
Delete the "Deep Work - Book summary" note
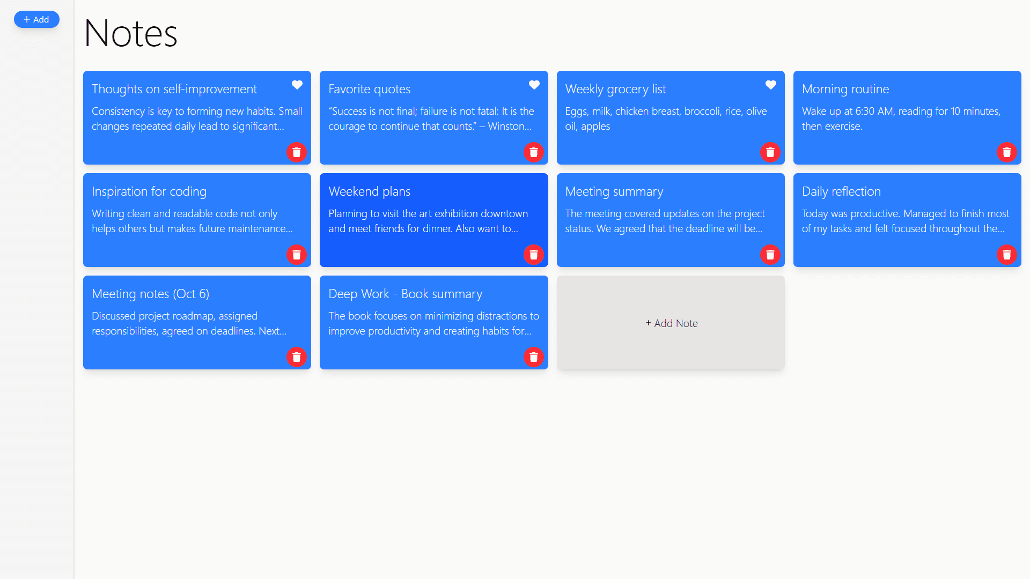click(534, 357)
